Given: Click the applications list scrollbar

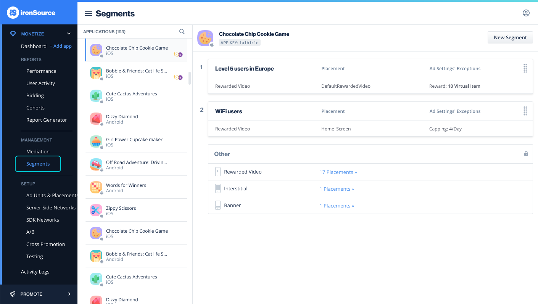Looking at the screenshot, I should (190, 78).
